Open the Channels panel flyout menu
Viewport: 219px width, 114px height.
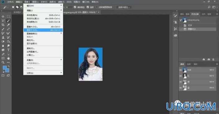pos(217,64)
